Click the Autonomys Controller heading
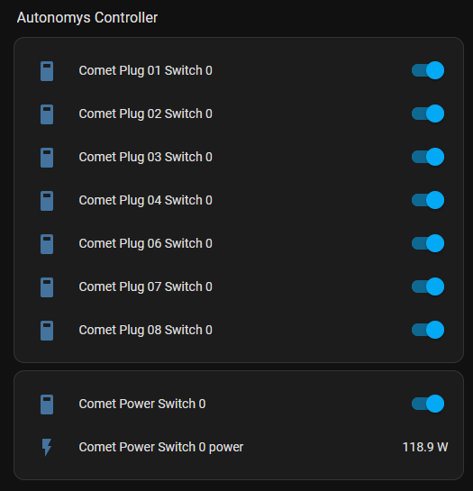The width and height of the screenshot is (473, 491). 87,17
